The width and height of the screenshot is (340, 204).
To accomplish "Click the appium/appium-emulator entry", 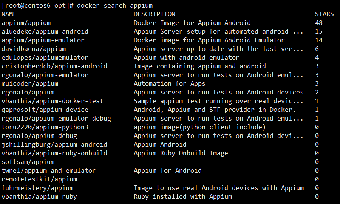I will 43,40.
